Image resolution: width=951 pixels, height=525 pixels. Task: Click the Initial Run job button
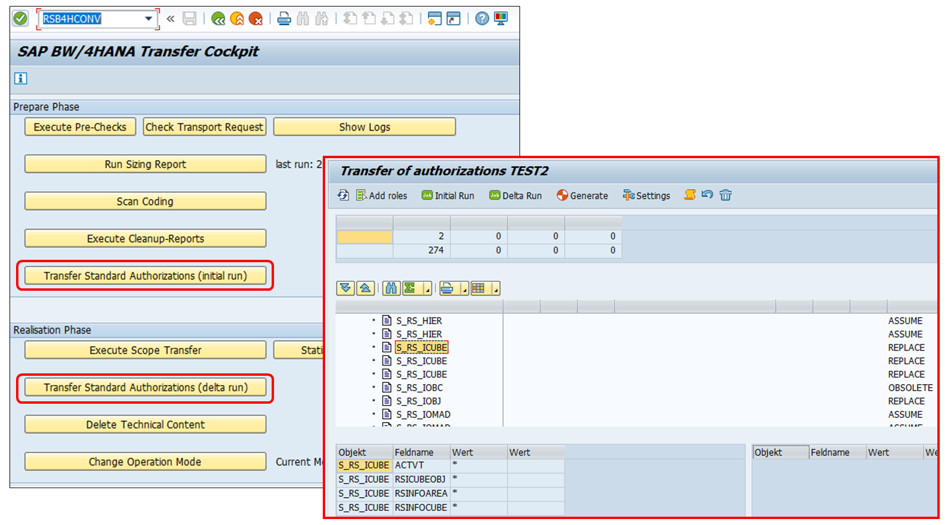(448, 195)
